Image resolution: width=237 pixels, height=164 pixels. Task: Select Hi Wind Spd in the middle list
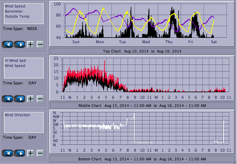(15, 61)
